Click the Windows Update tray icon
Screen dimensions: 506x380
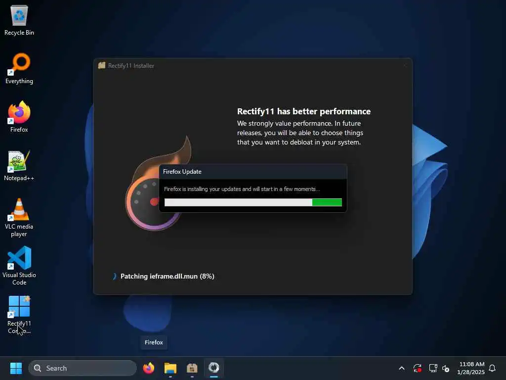(x=417, y=368)
